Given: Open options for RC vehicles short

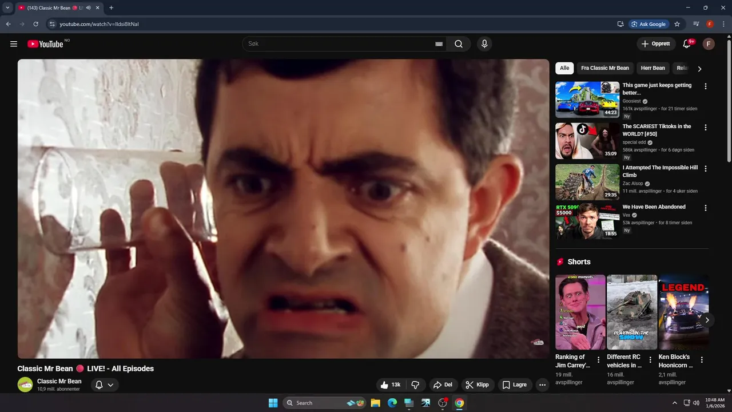Looking at the screenshot, I should tap(650, 360).
